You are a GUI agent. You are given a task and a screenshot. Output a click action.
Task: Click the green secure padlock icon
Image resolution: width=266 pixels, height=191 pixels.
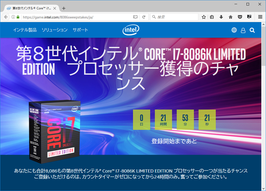(18, 17)
